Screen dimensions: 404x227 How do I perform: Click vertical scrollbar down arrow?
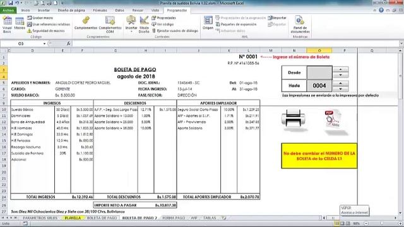tap(400, 213)
